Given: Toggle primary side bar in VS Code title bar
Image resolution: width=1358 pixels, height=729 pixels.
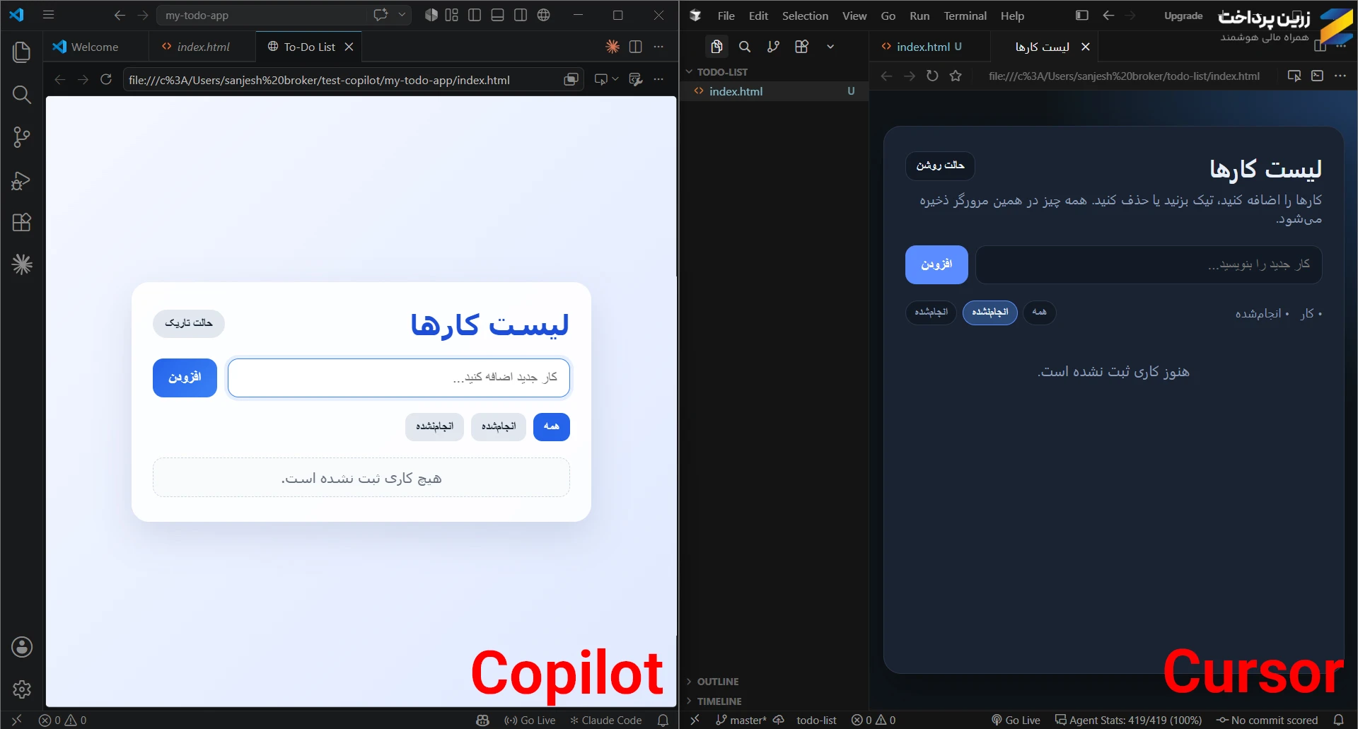Looking at the screenshot, I should (x=475, y=15).
